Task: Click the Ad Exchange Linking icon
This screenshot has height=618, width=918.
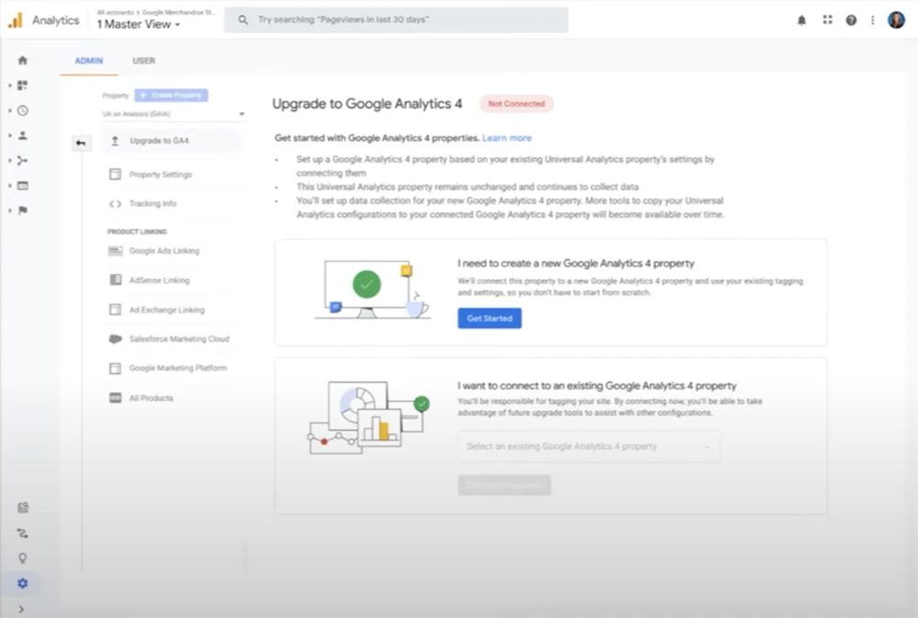Action: (x=116, y=309)
